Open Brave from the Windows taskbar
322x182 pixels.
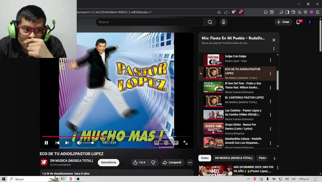(71, 179)
